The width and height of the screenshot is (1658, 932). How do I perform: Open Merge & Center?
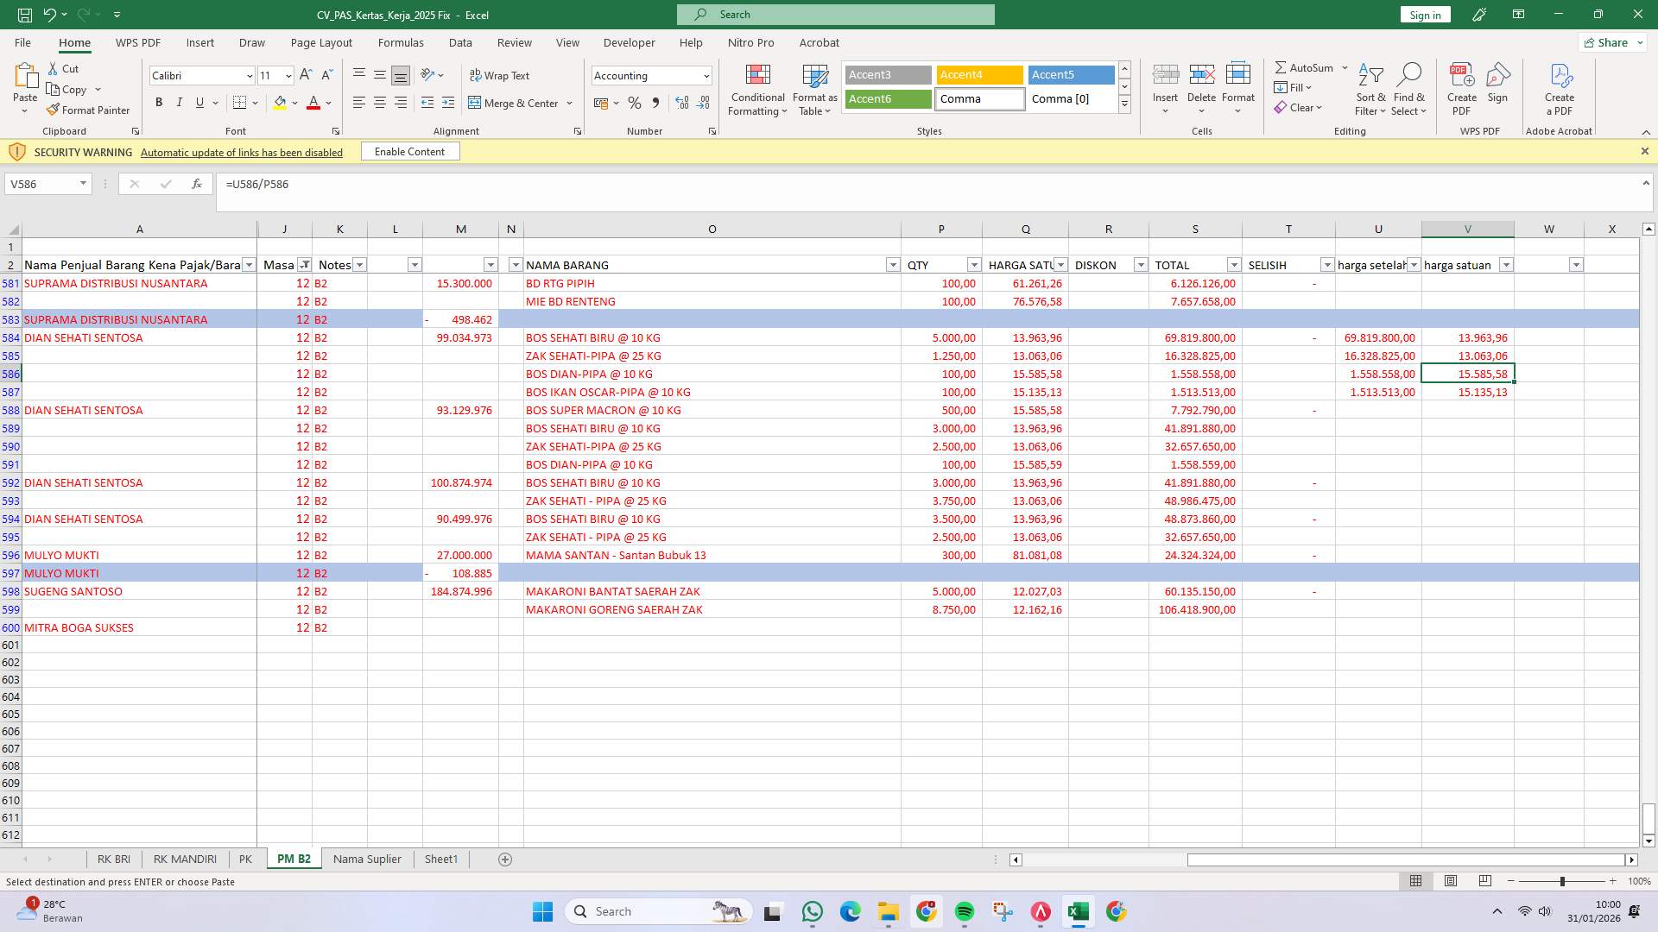(516, 103)
